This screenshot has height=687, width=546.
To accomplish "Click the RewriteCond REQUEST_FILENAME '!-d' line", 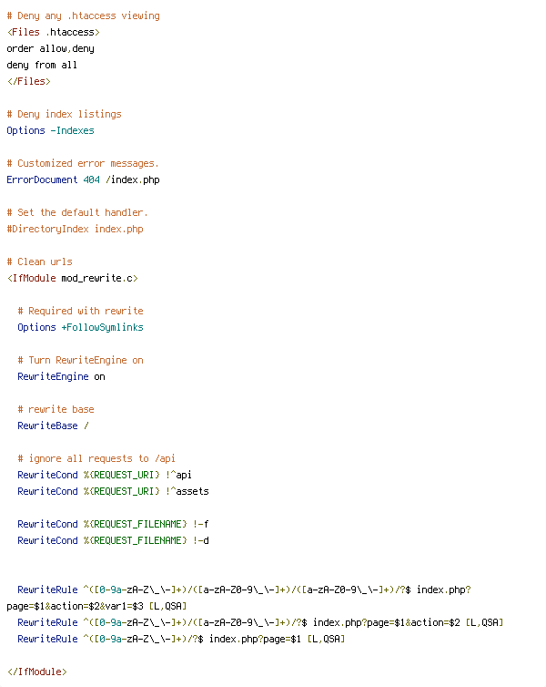I will [x=114, y=540].
